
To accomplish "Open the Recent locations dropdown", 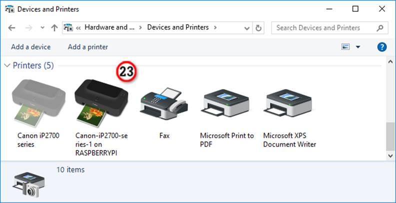I will click(42, 28).
